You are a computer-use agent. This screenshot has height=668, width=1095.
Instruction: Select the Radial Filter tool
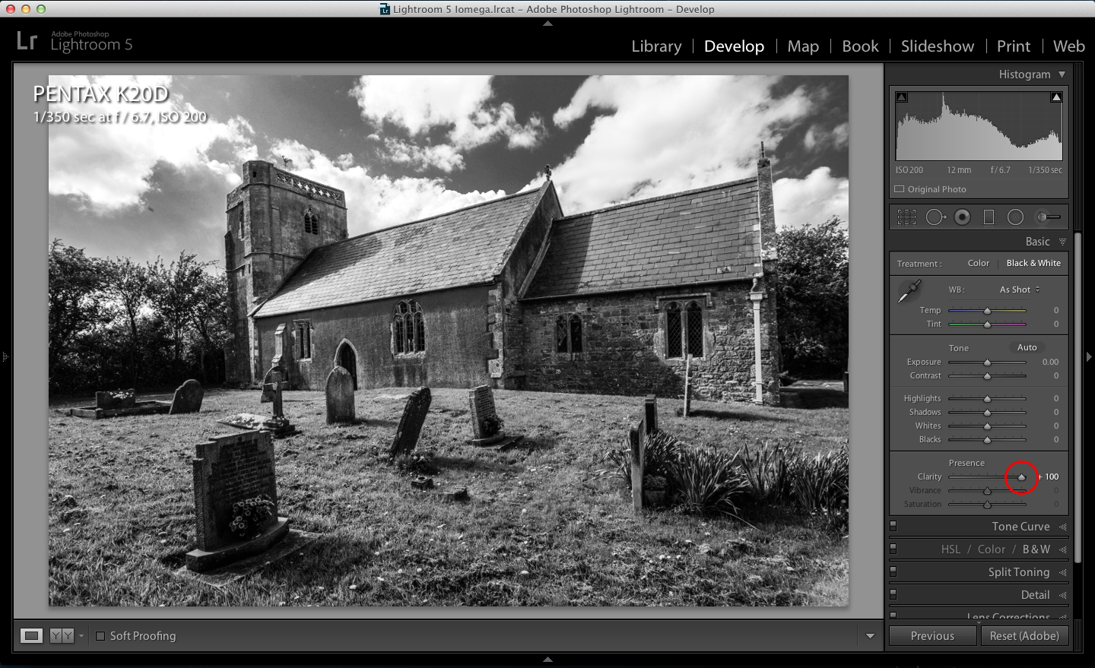pos(1015,217)
